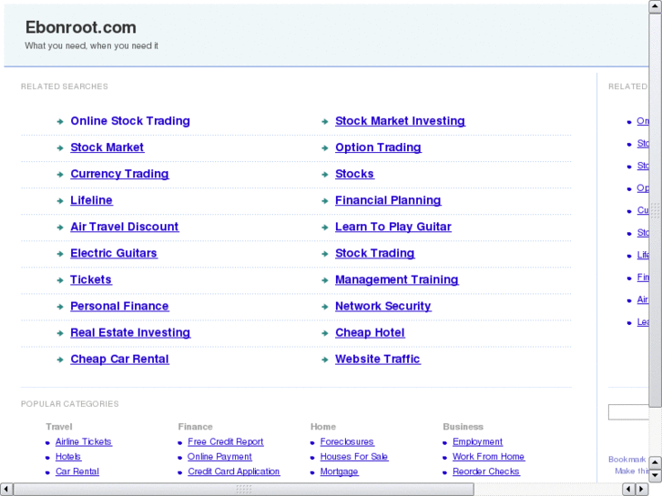Open Airline Tickets under Travel
The image size is (662, 496).
84,442
